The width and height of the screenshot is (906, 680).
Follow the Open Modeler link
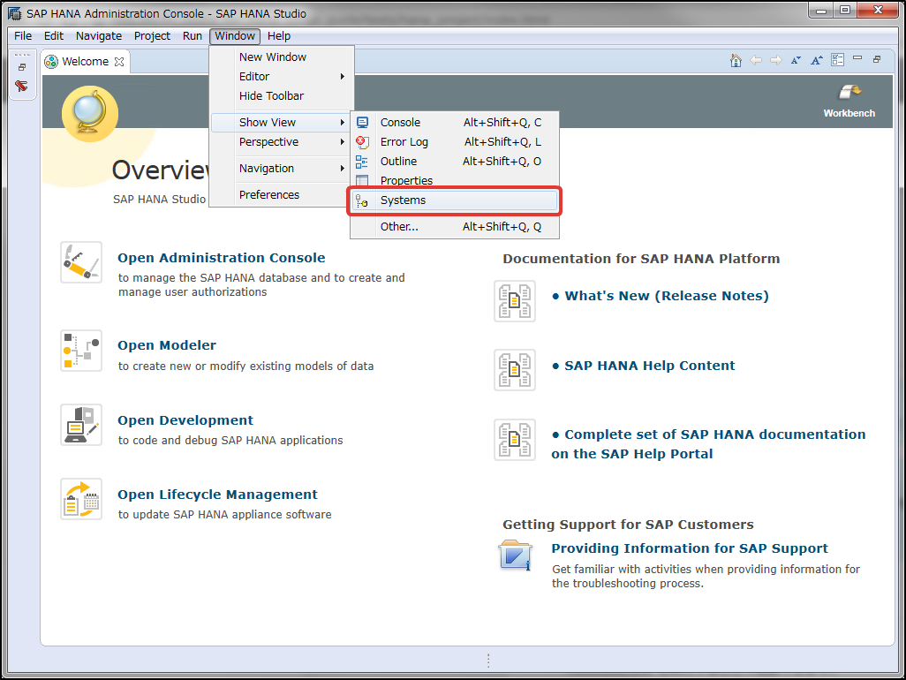(167, 345)
